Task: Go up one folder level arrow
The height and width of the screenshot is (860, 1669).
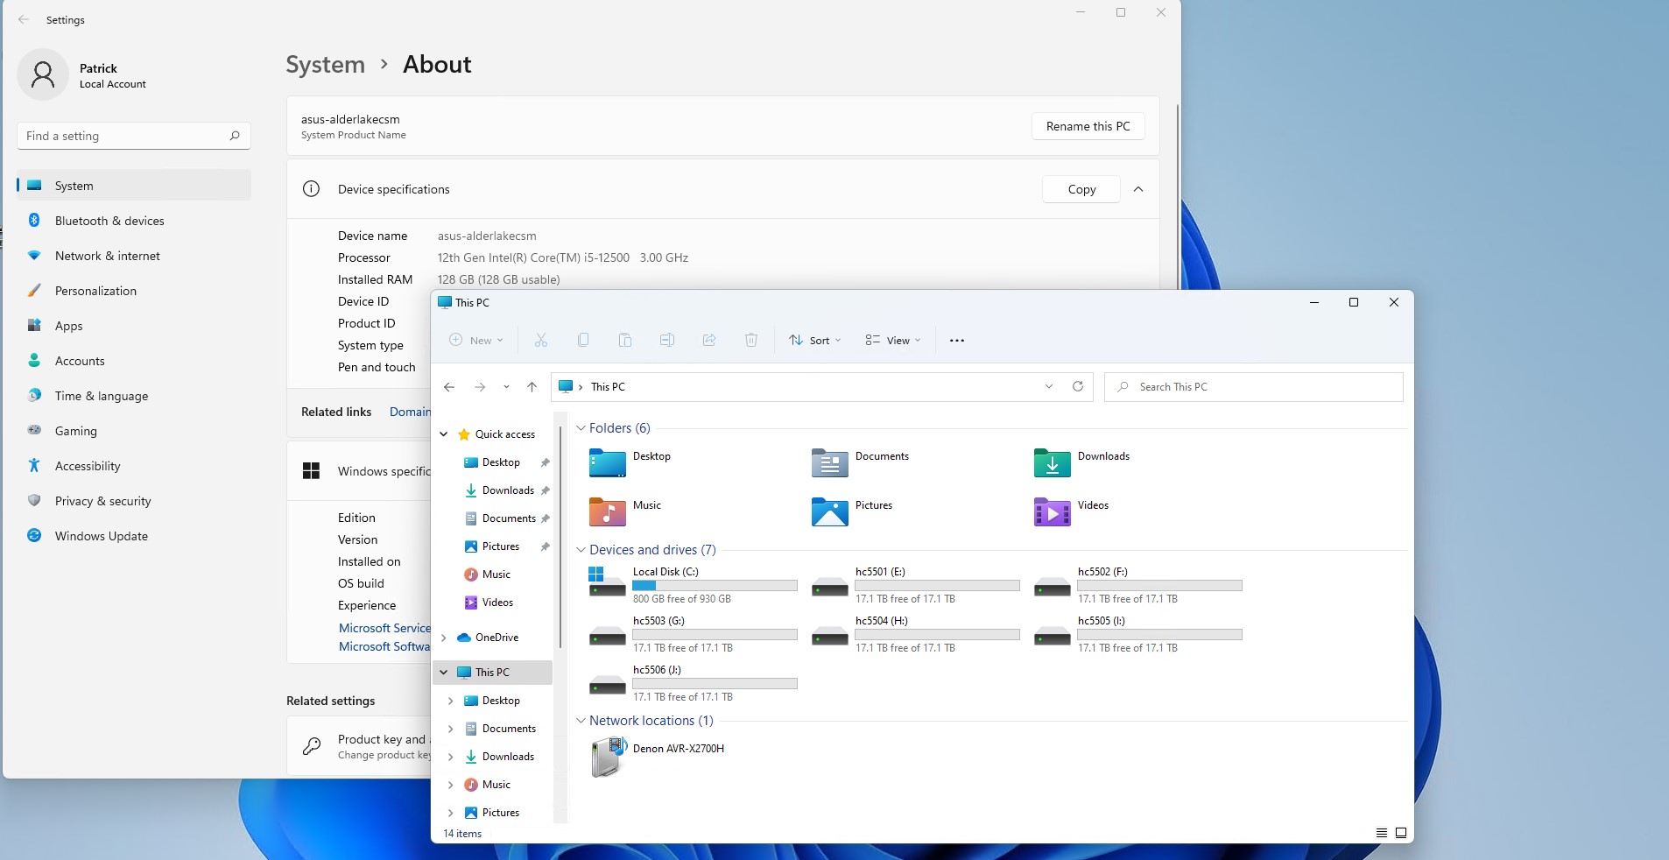Action: coord(532,387)
